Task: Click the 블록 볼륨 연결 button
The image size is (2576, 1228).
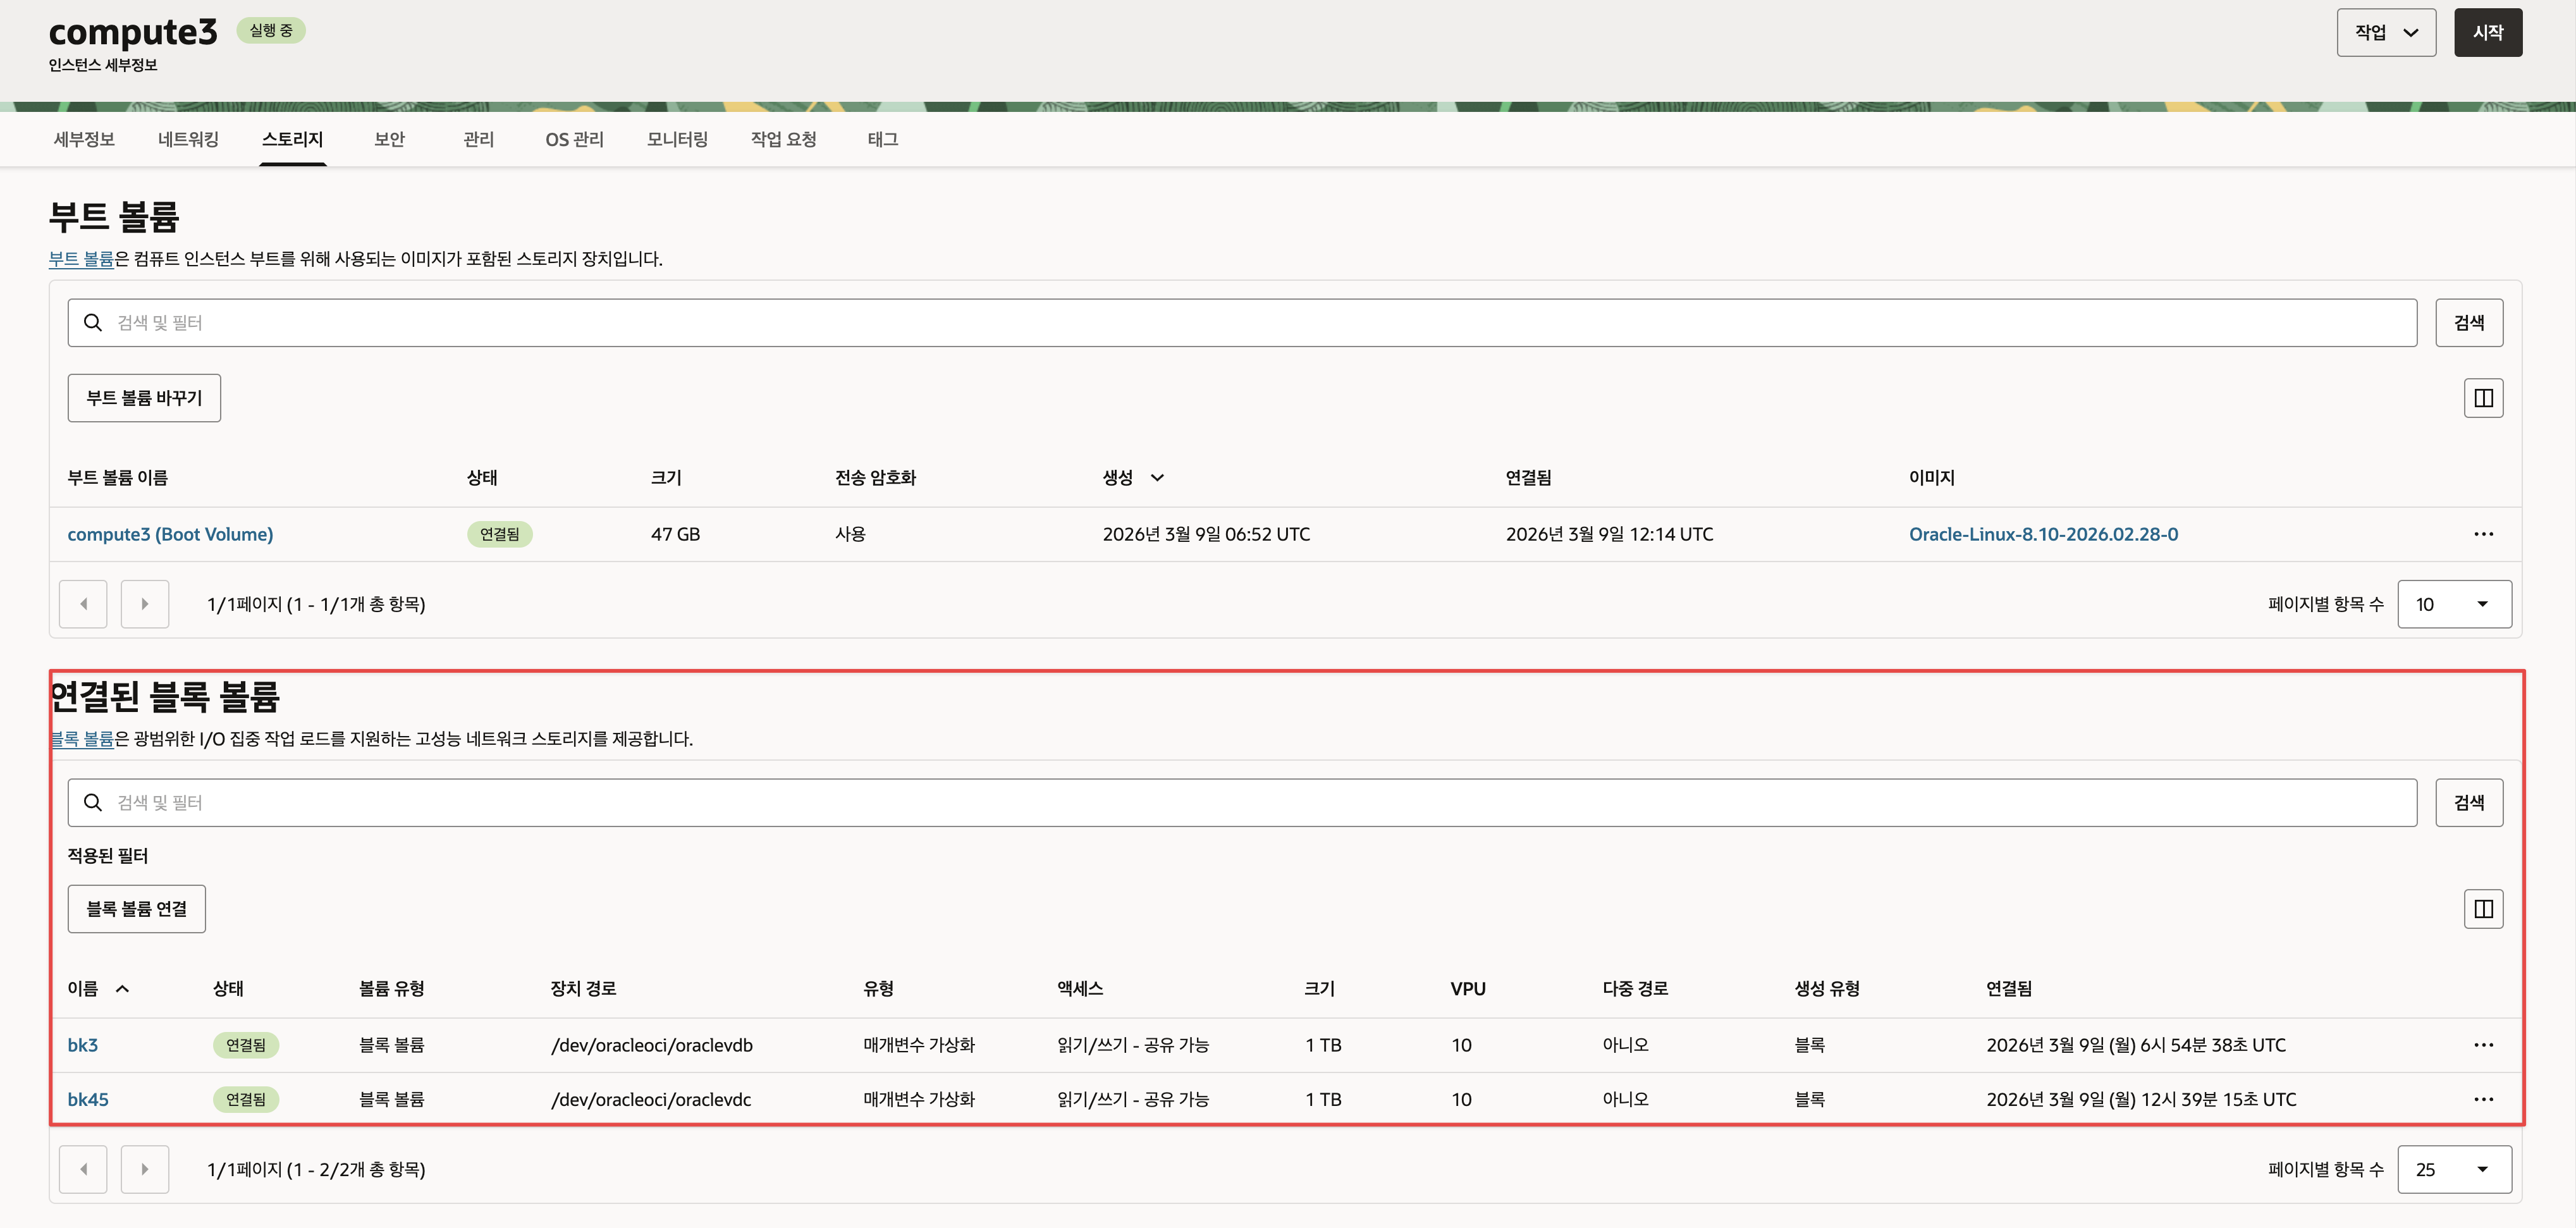Action: point(137,909)
